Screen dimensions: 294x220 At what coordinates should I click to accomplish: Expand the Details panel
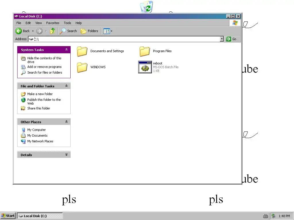click(x=66, y=155)
